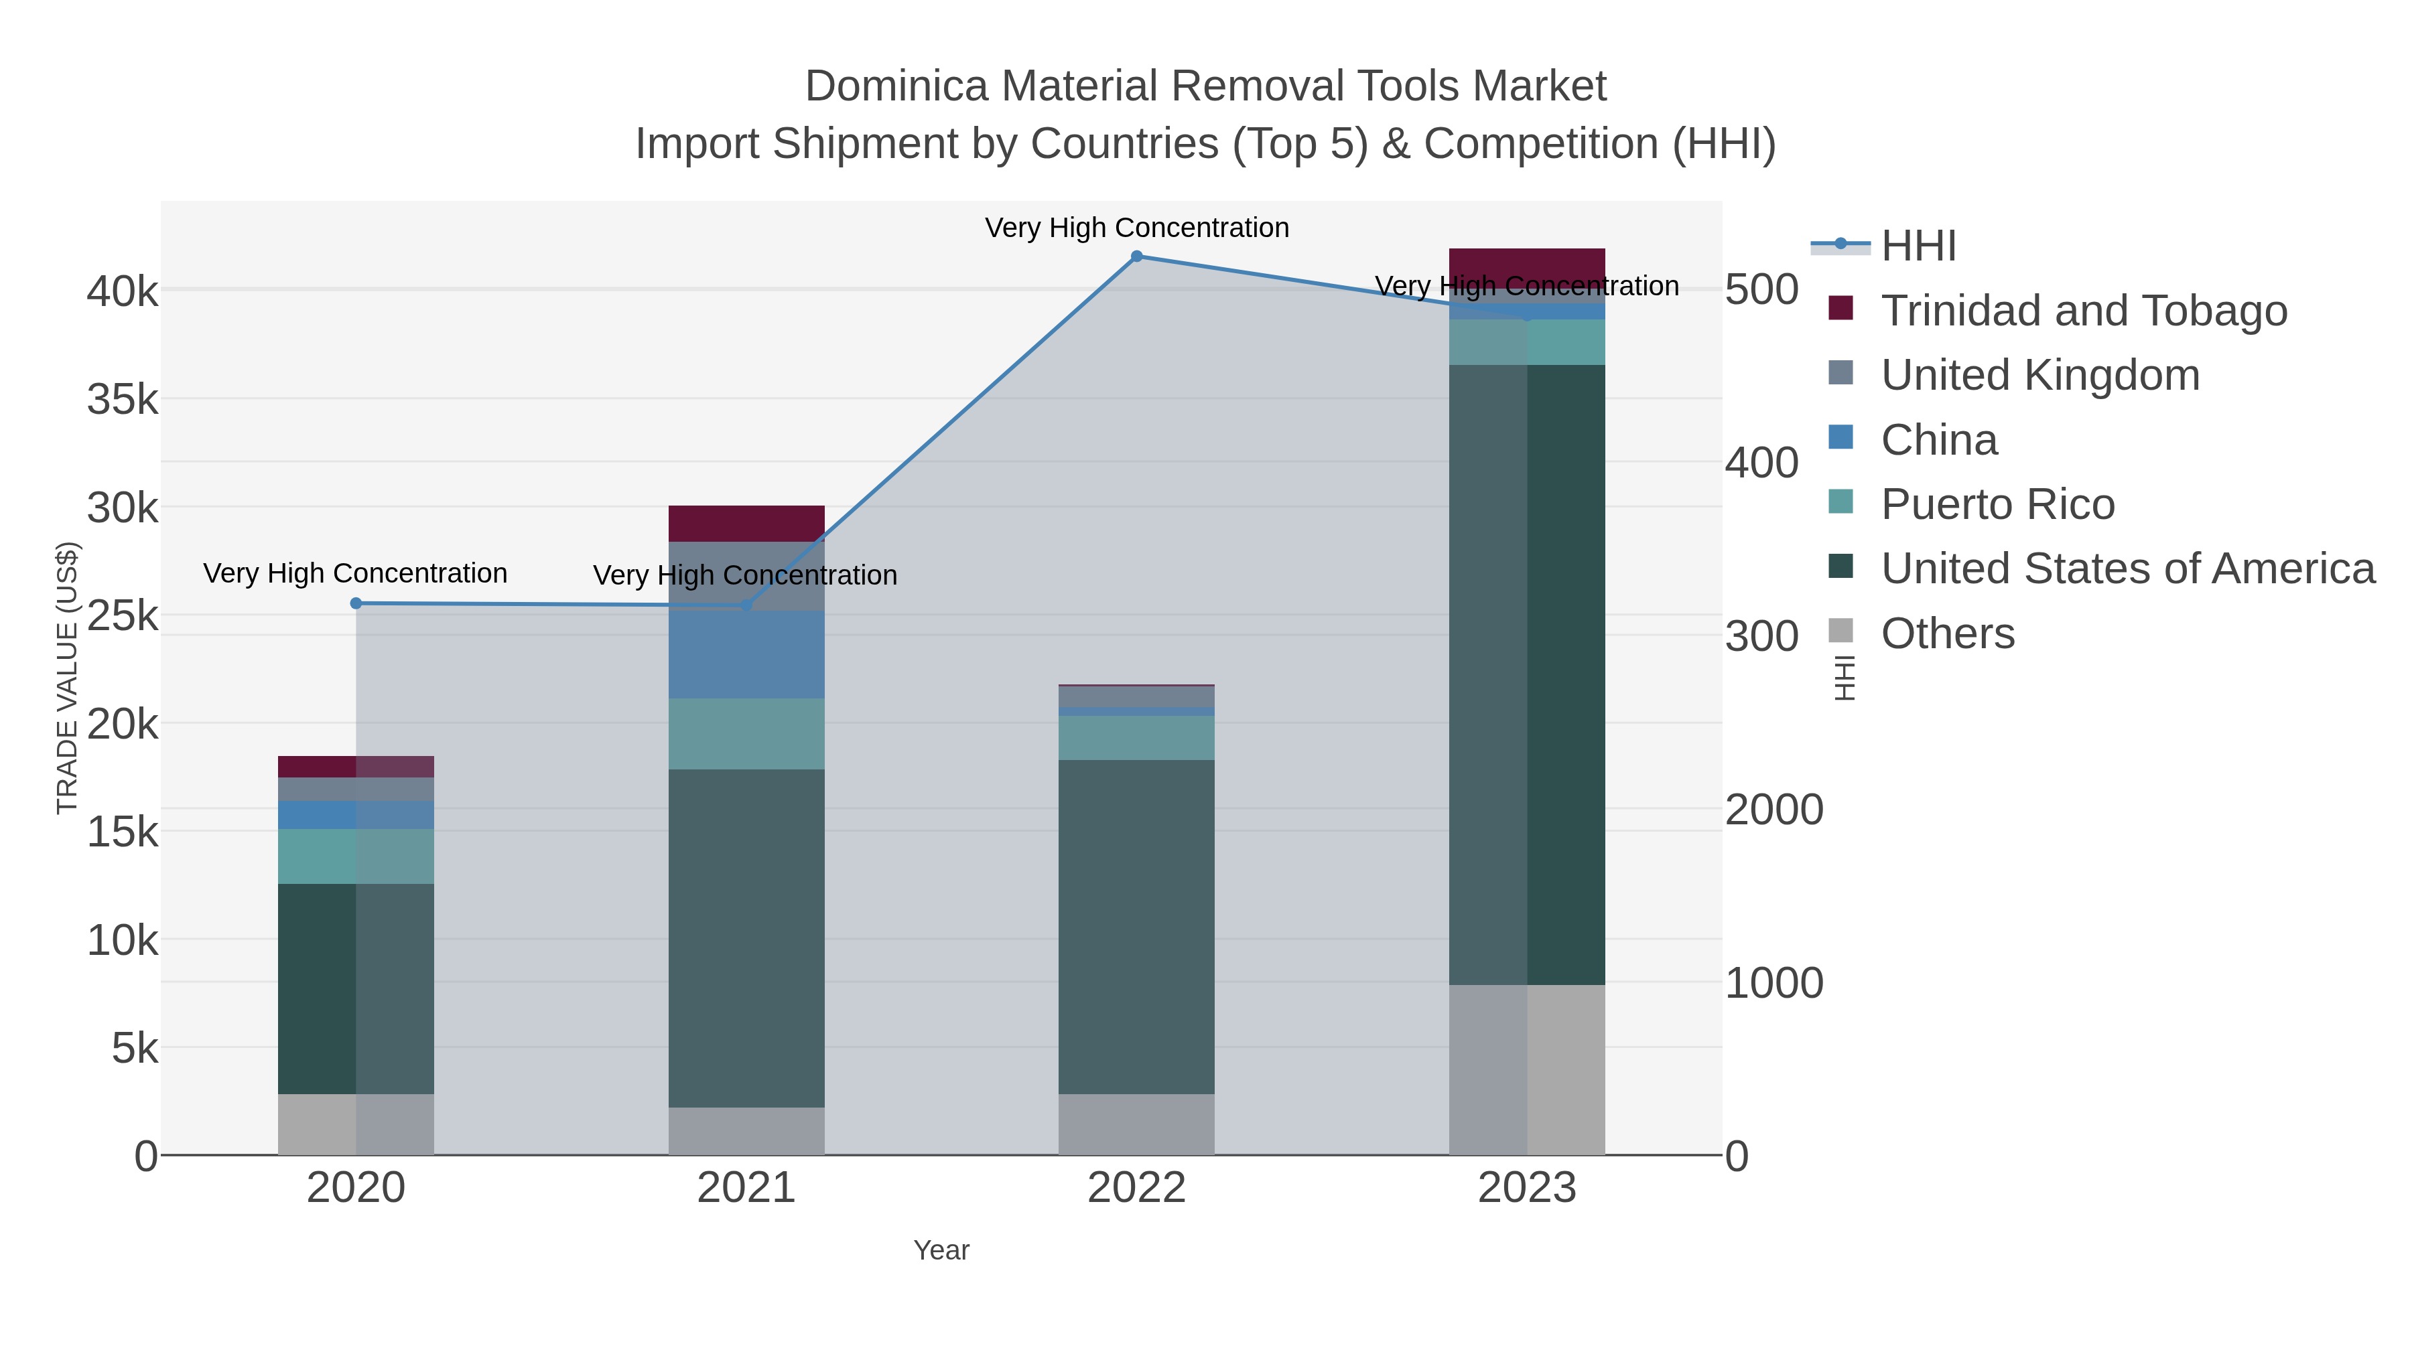This screenshot has height=1356, width=2412.
Task: Toggle the HHI legend entry
Action: [1884, 245]
